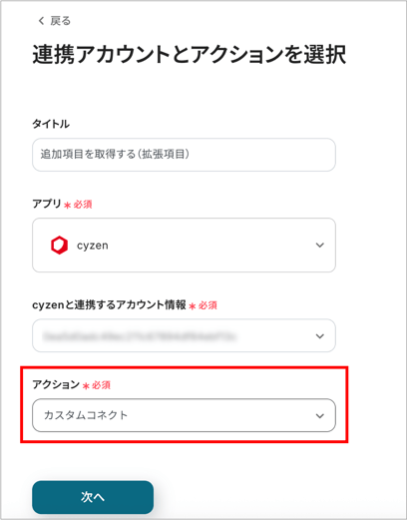
Task: Click the 連携アカウントとアクションを選択 heading
Action: click(190, 54)
